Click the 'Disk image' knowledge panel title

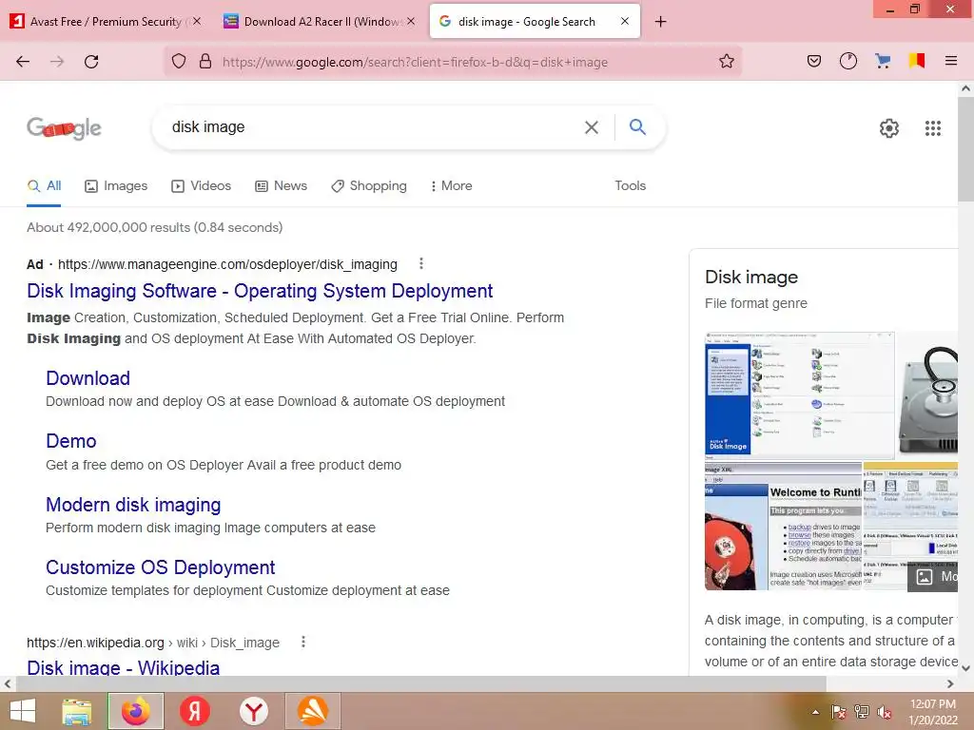click(751, 277)
